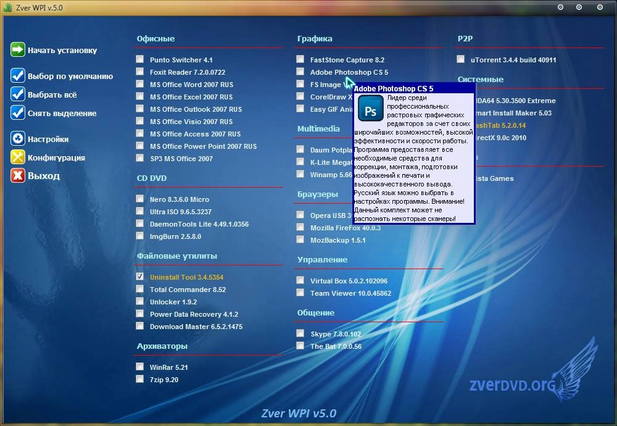
Task: Click 'AIDA64 5.30.3500 Extreme' entry
Action: pyautogui.click(x=515, y=101)
